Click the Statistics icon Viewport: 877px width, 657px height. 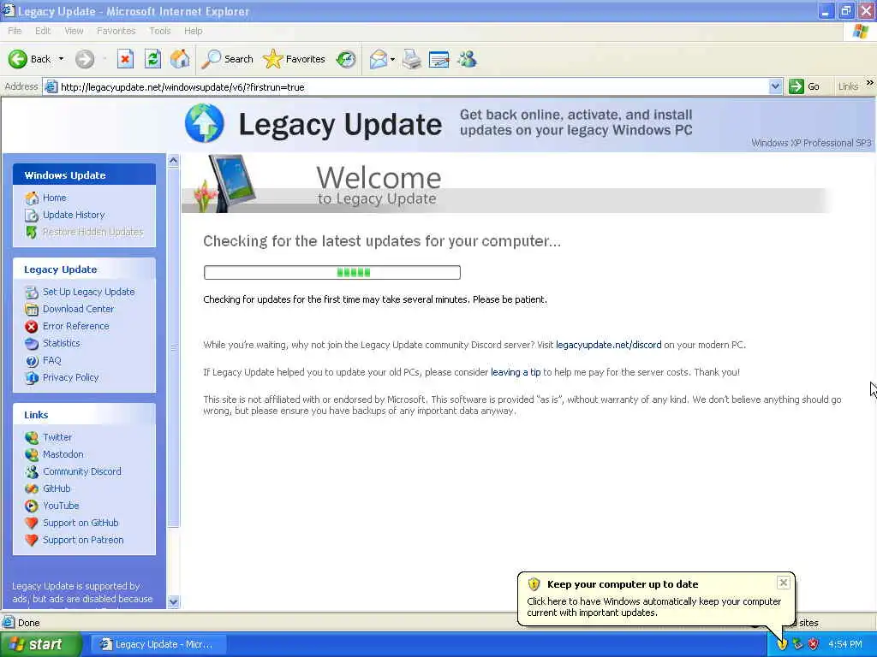coord(32,344)
